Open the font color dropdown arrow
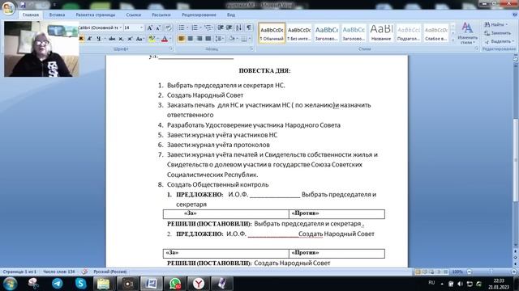 (x=170, y=39)
